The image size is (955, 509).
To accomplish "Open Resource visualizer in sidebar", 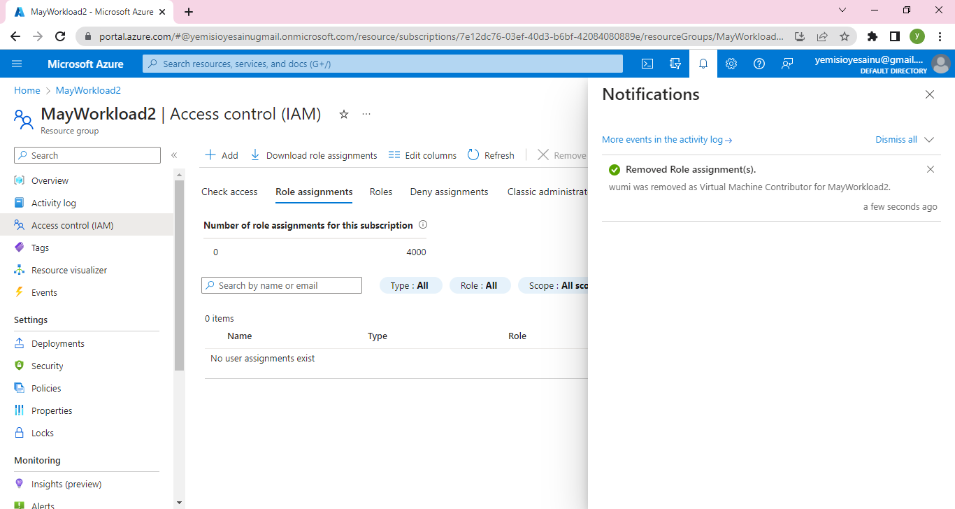I will point(69,270).
